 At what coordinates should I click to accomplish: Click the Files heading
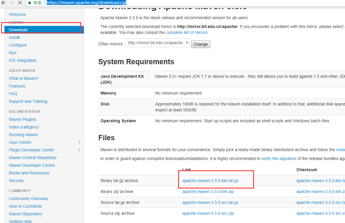pyautogui.click(x=107, y=138)
